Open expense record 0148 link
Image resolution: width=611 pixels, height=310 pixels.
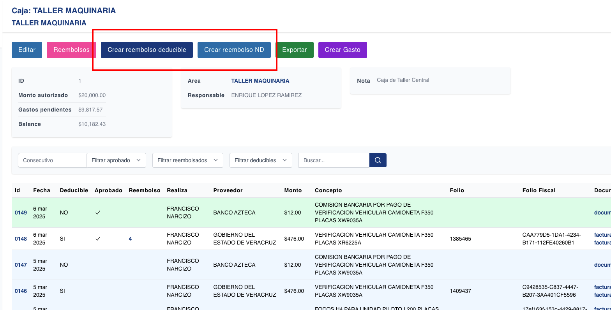point(21,239)
